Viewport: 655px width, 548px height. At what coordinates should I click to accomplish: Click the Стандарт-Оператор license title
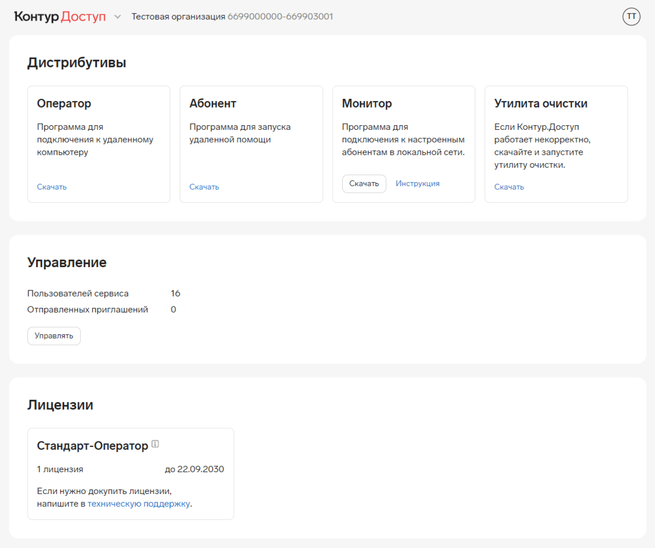pyautogui.click(x=92, y=446)
